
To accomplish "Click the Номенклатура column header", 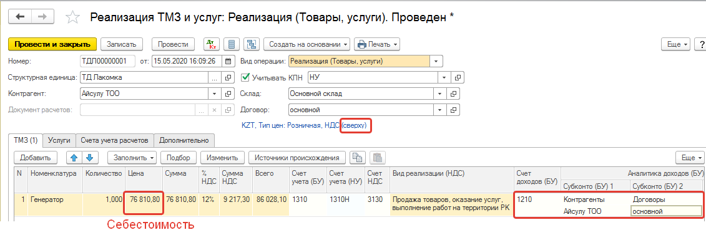I will tap(55, 180).
